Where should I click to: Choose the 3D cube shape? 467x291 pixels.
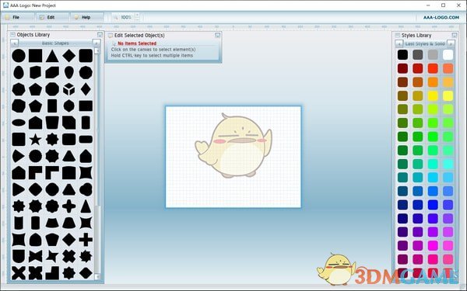tap(68, 89)
